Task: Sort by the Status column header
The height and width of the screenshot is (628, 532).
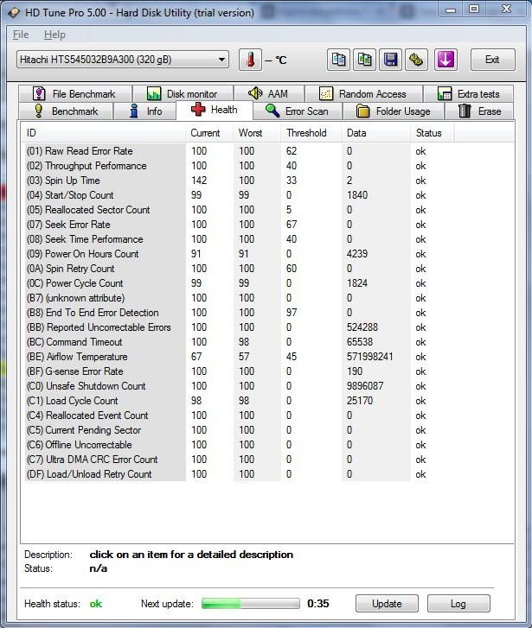Action: pos(433,133)
